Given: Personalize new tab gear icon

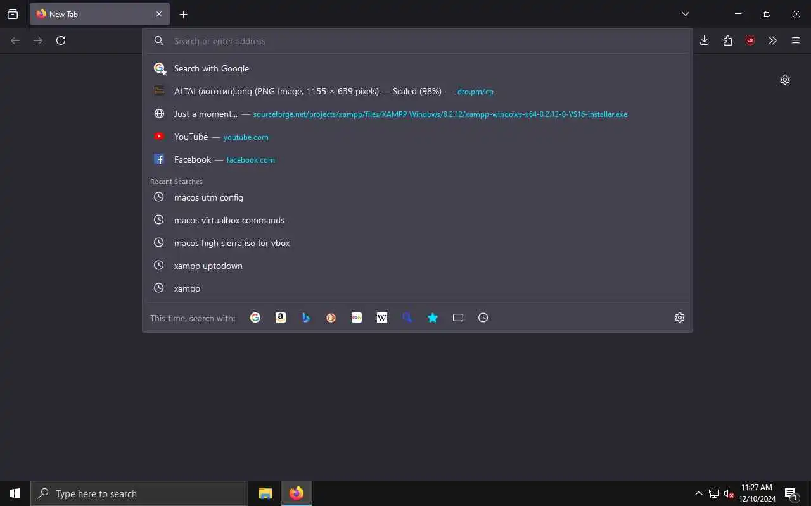Looking at the screenshot, I should [x=785, y=80].
